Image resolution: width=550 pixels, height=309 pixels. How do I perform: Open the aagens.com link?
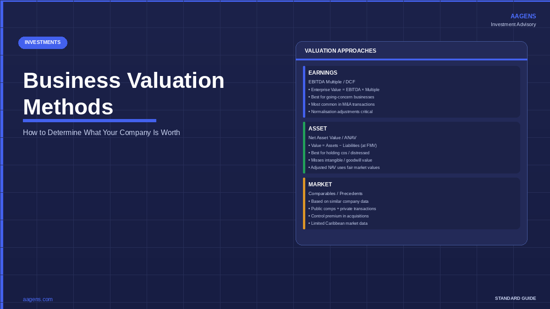click(38, 299)
